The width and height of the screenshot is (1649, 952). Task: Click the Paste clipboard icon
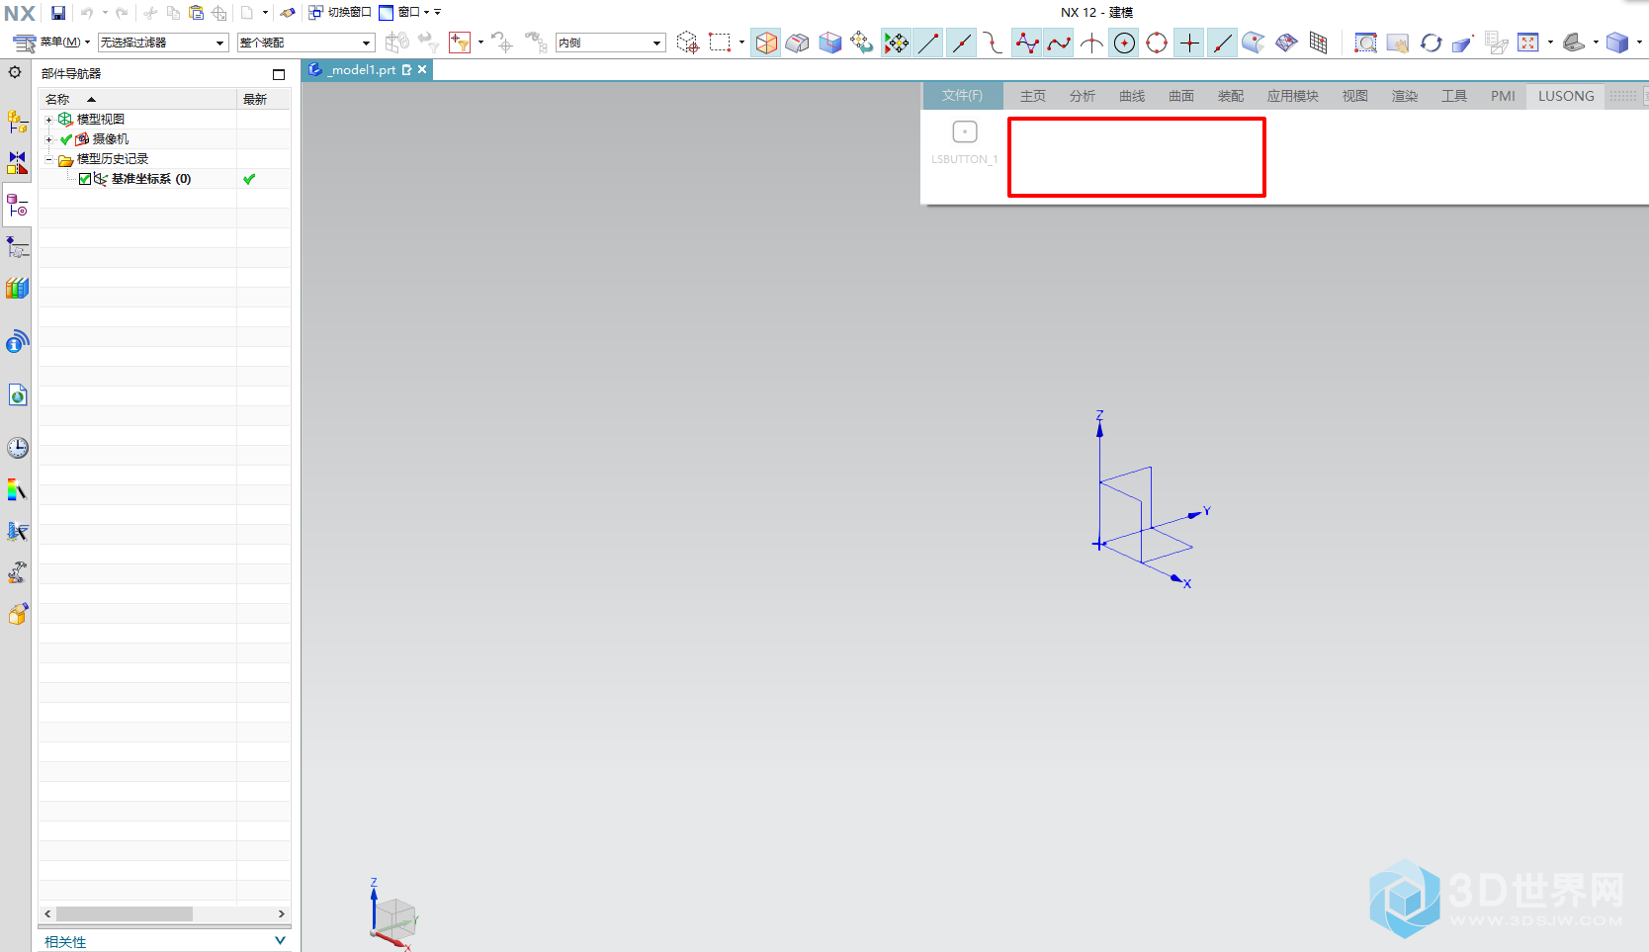pos(196,13)
